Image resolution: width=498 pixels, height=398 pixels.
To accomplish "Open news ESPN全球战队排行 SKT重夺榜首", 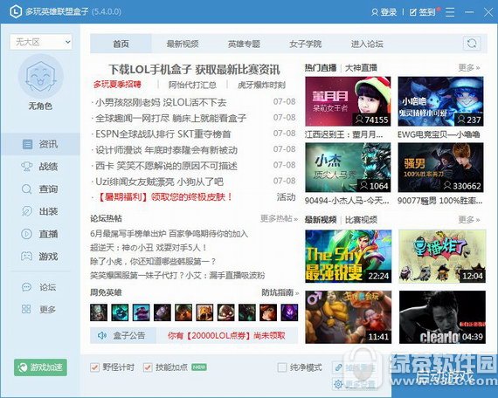I will coord(163,134).
